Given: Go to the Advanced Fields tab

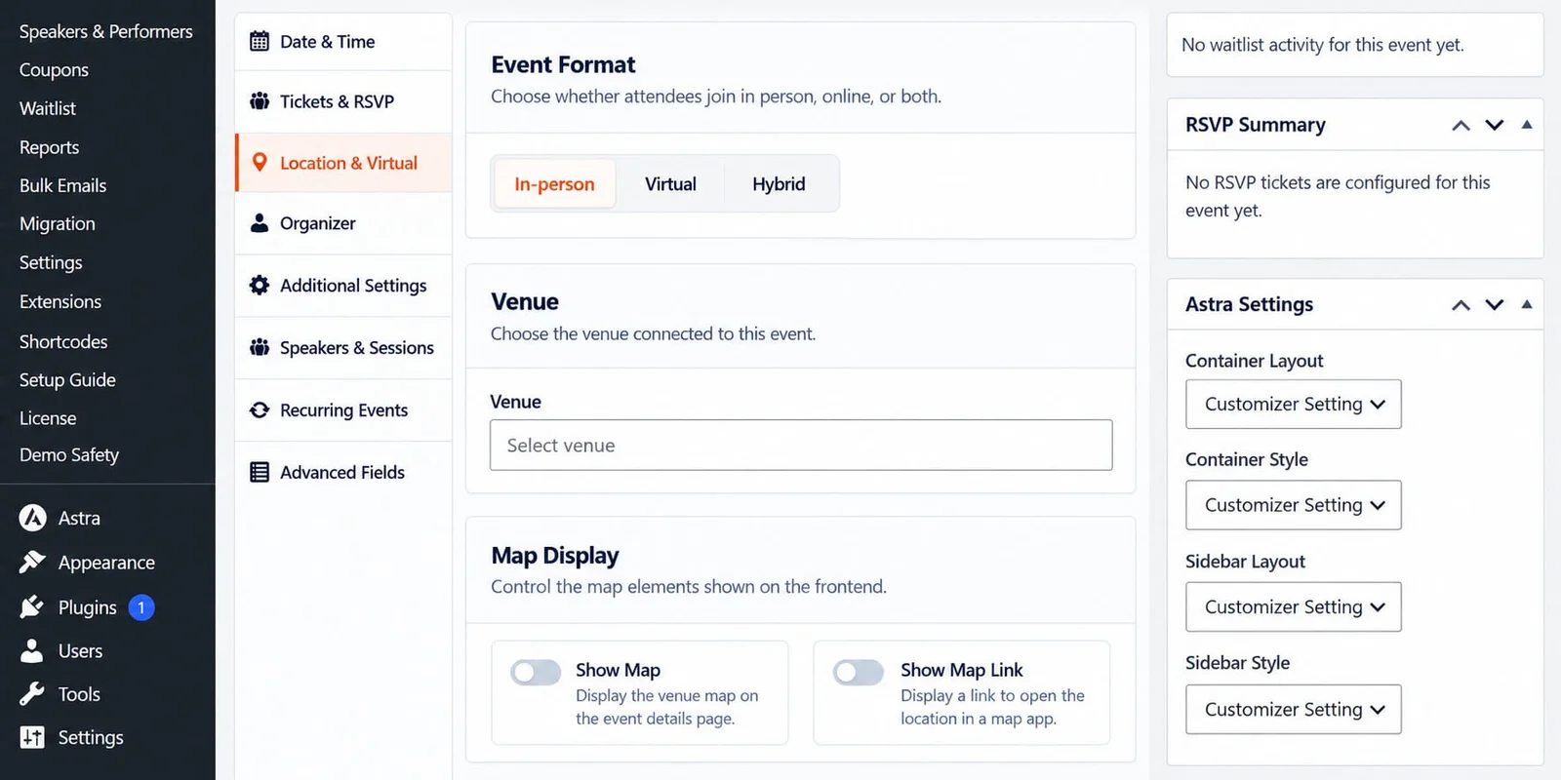Looking at the screenshot, I should [x=343, y=472].
